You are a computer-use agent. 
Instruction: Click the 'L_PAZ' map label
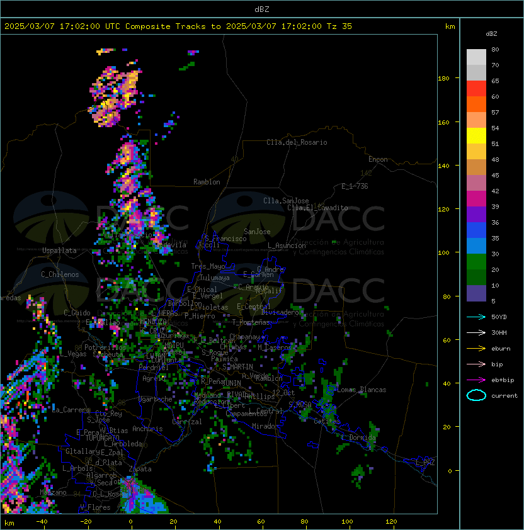(425, 463)
